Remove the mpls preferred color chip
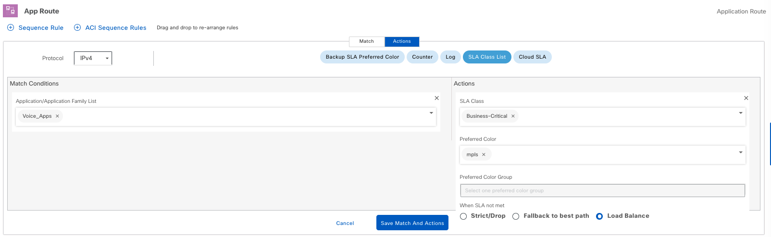This screenshot has height=237, width=771. tap(484, 154)
